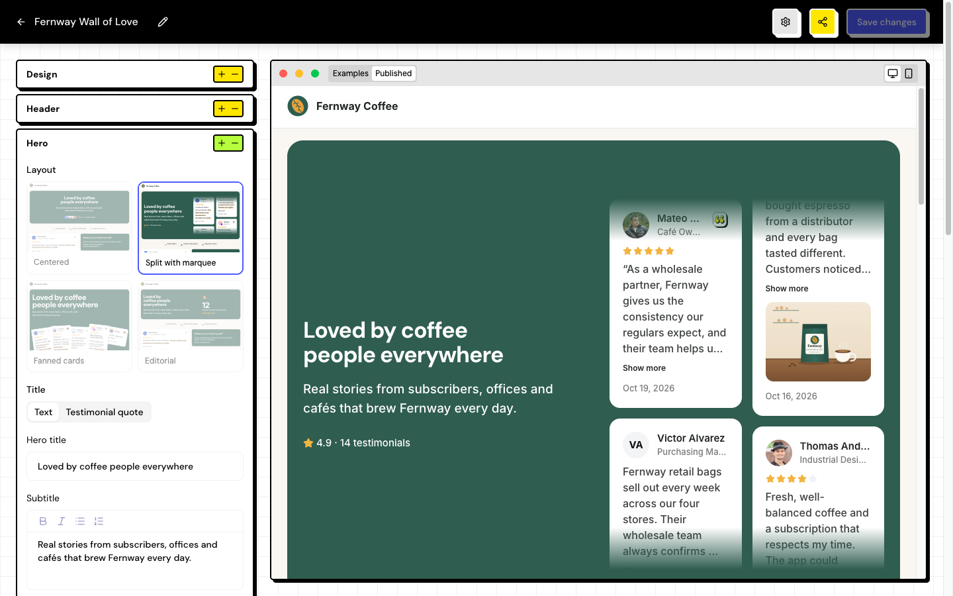953x596 pixels.
Task: Switch to the Published tab
Action: [x=394, y=74]
